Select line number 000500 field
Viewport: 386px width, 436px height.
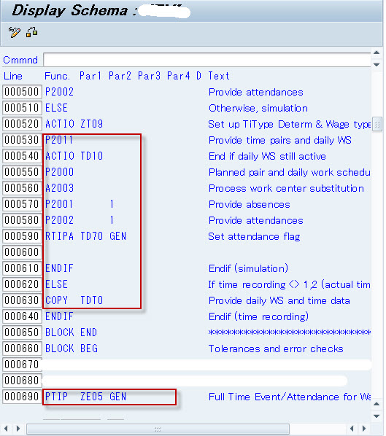tap(22, 92)
